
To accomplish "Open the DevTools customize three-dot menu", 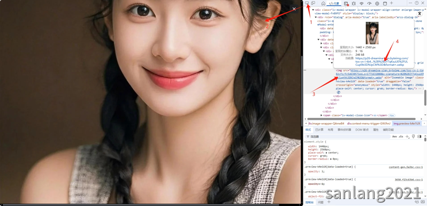I will (x=410, y=3).
